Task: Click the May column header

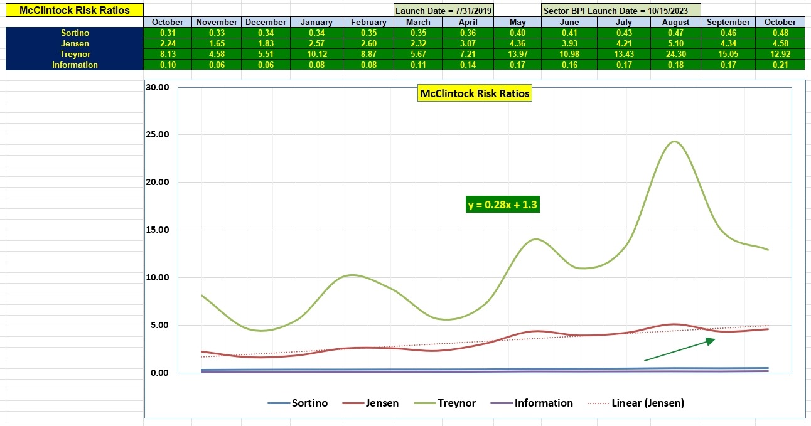Action: (x=518, y=22)
